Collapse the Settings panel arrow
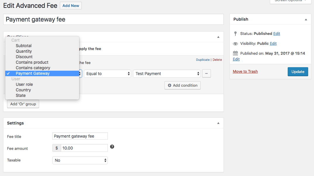Screen dimensions: 314x176 pyautogui.click(x=218, y=123)
